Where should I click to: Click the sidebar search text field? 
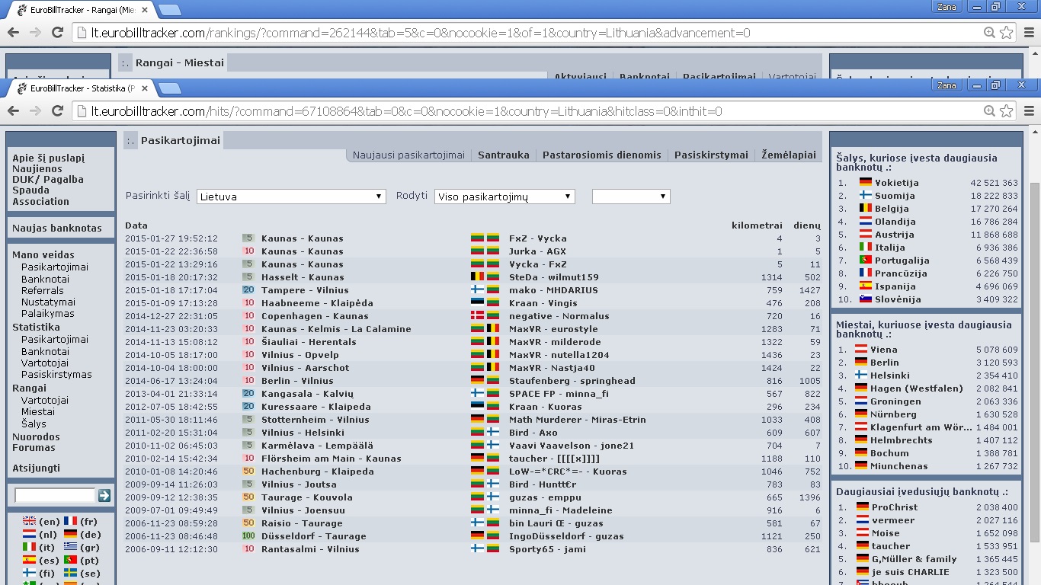tap(55, 496)
